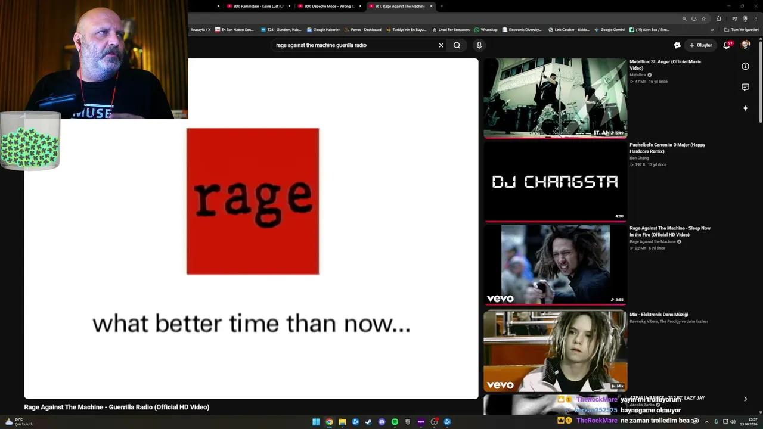Open Chrome from the taskbar
763x429 pixels.
(x=329, y=422)
